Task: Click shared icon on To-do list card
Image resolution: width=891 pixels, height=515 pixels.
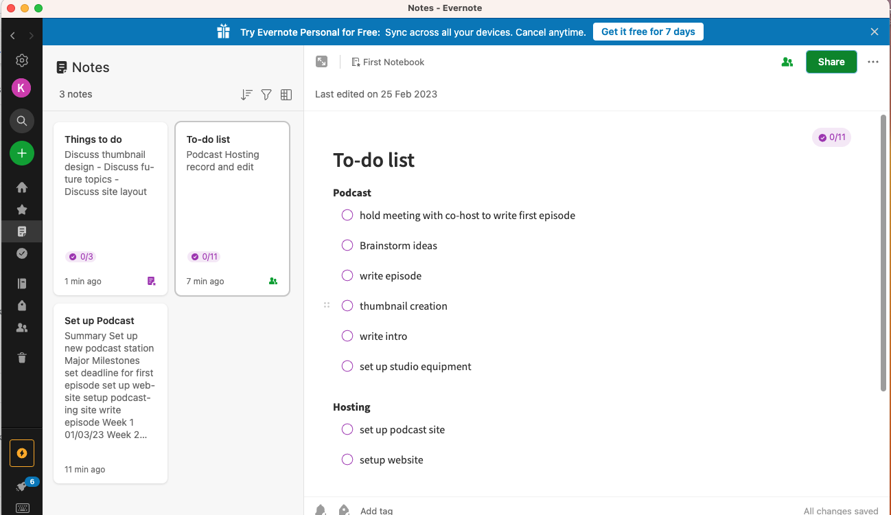Action: click(273, 281)
